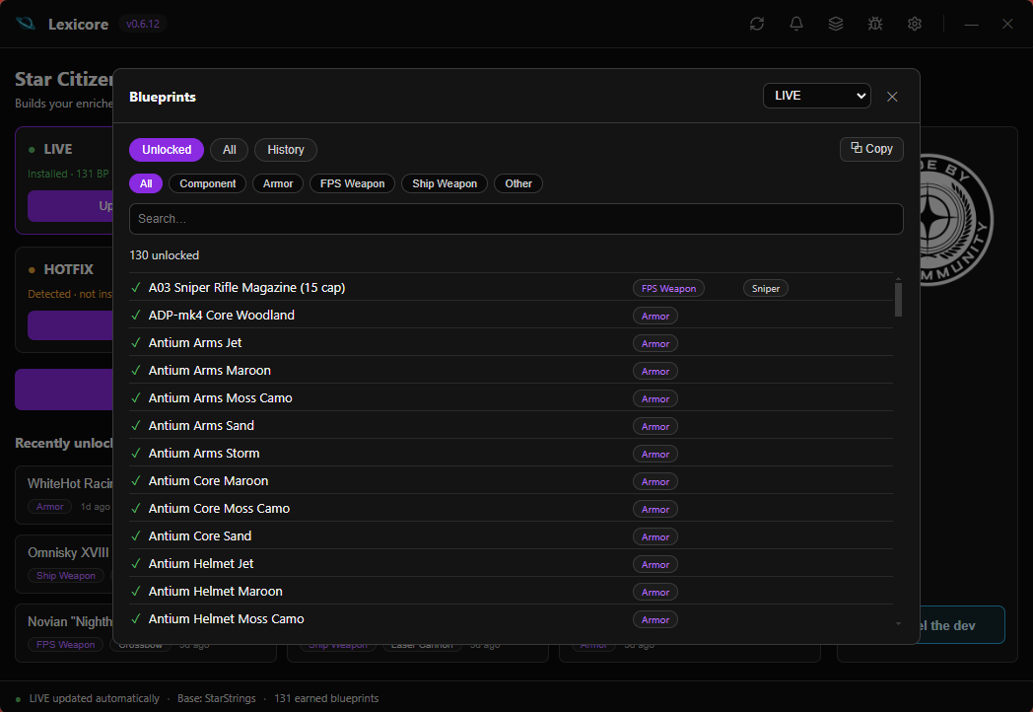Focus the blueprint Search field
Screen dimensions: 1033x712
[516, 219]
